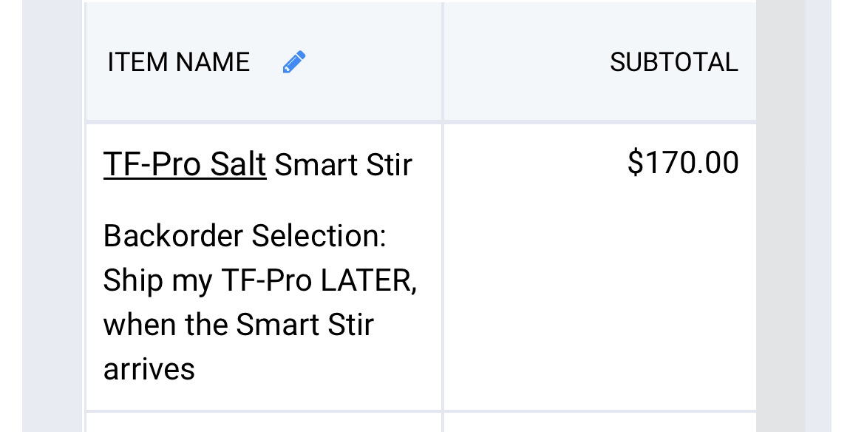Click the $170.00 subtotal amount

[683, 162]
